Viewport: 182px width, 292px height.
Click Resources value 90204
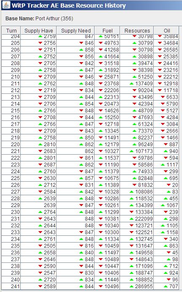(145, 90)
